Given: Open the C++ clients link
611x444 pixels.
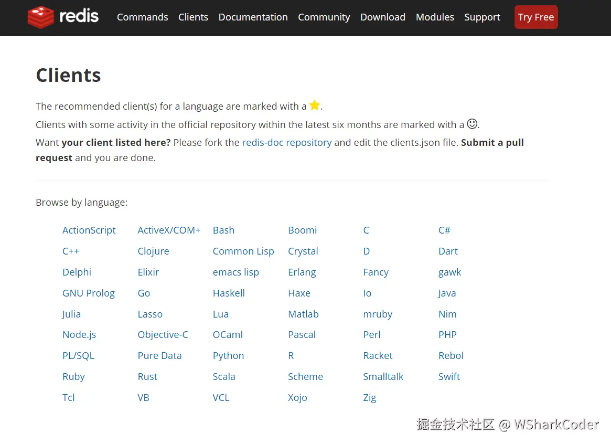Looking at the screenshot, I should click(70, 251).
